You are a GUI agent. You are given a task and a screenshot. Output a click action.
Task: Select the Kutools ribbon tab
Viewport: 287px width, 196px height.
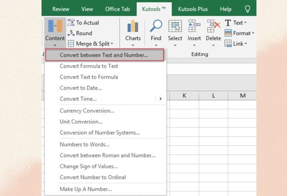point(154,9)
